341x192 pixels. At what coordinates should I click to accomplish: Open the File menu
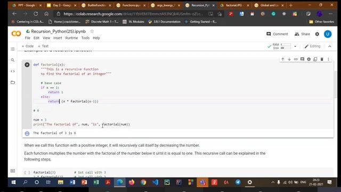coord(27,38)
